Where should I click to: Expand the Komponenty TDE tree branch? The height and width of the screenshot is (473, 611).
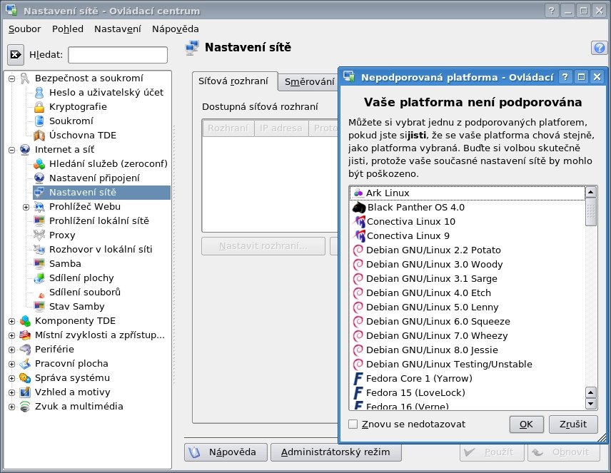[x=11, y=321]
